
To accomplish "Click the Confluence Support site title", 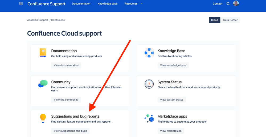I will coord(46,4).
